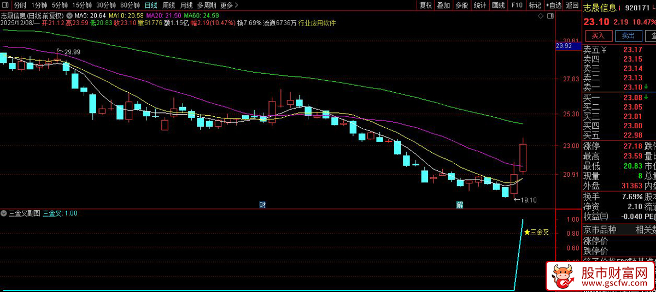Click the 返回 back button
The image size is (656, 292).
click(572, 5)
